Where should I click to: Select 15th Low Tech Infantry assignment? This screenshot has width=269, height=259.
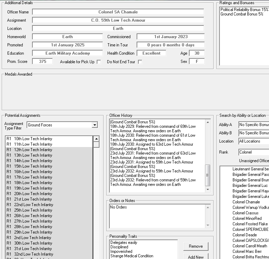tap(49, 166)
